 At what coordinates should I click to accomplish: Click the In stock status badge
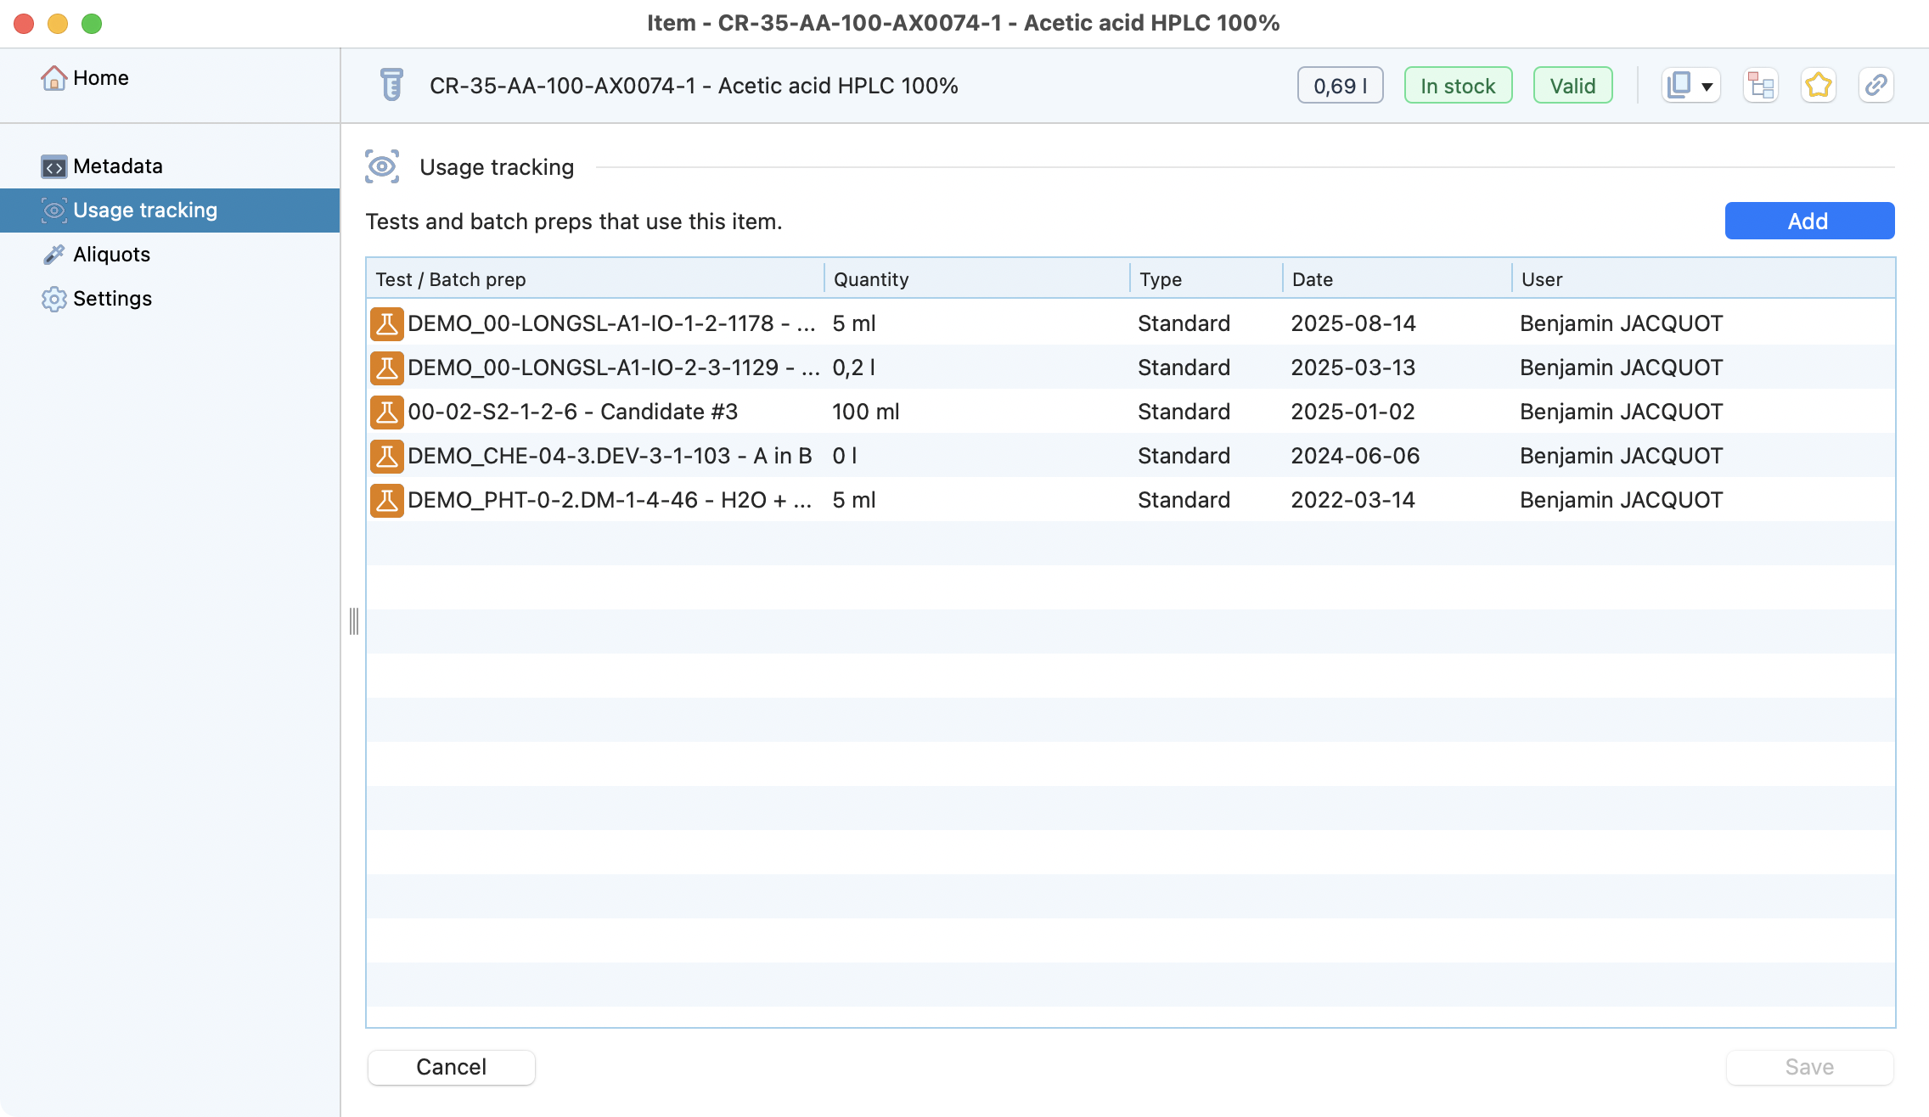(x=1458, y=86)
